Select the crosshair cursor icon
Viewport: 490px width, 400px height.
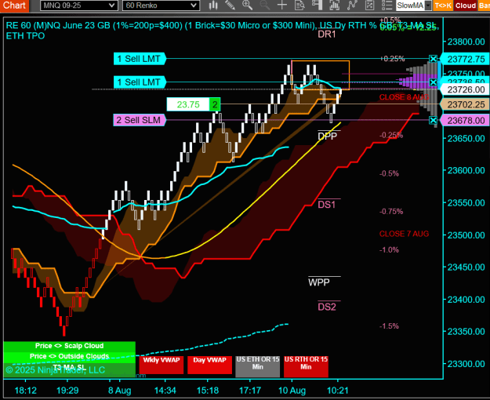(282, 5)
